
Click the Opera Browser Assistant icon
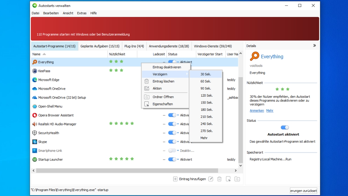click(34, 115)
